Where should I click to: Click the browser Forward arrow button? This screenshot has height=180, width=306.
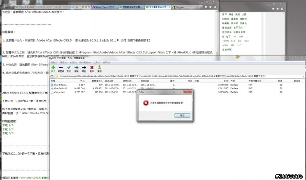pos(11,7)
